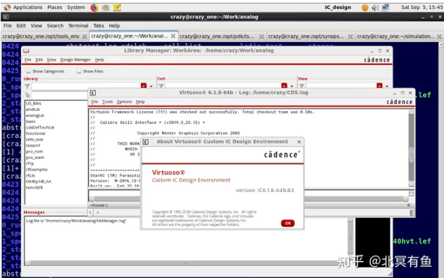Expand the View filter dropdown arrow
Viewport: 444px width, 278px height.
387,86
